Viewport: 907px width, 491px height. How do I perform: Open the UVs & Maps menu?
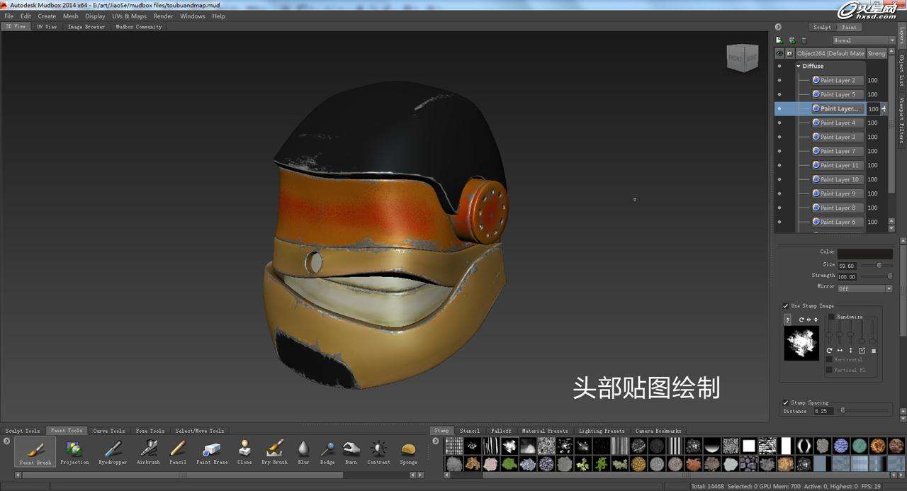129,16
